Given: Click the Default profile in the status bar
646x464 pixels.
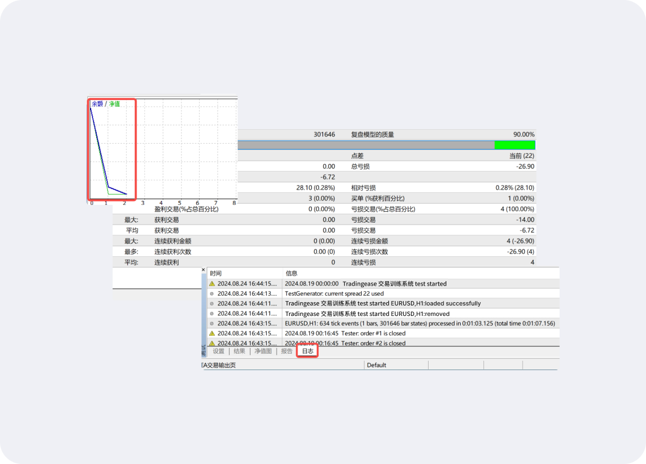Looking at the screenshot, I should (376, 365).
